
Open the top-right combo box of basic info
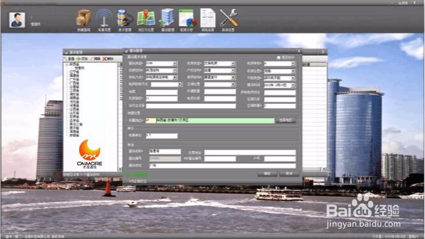(x=280, y=63)
